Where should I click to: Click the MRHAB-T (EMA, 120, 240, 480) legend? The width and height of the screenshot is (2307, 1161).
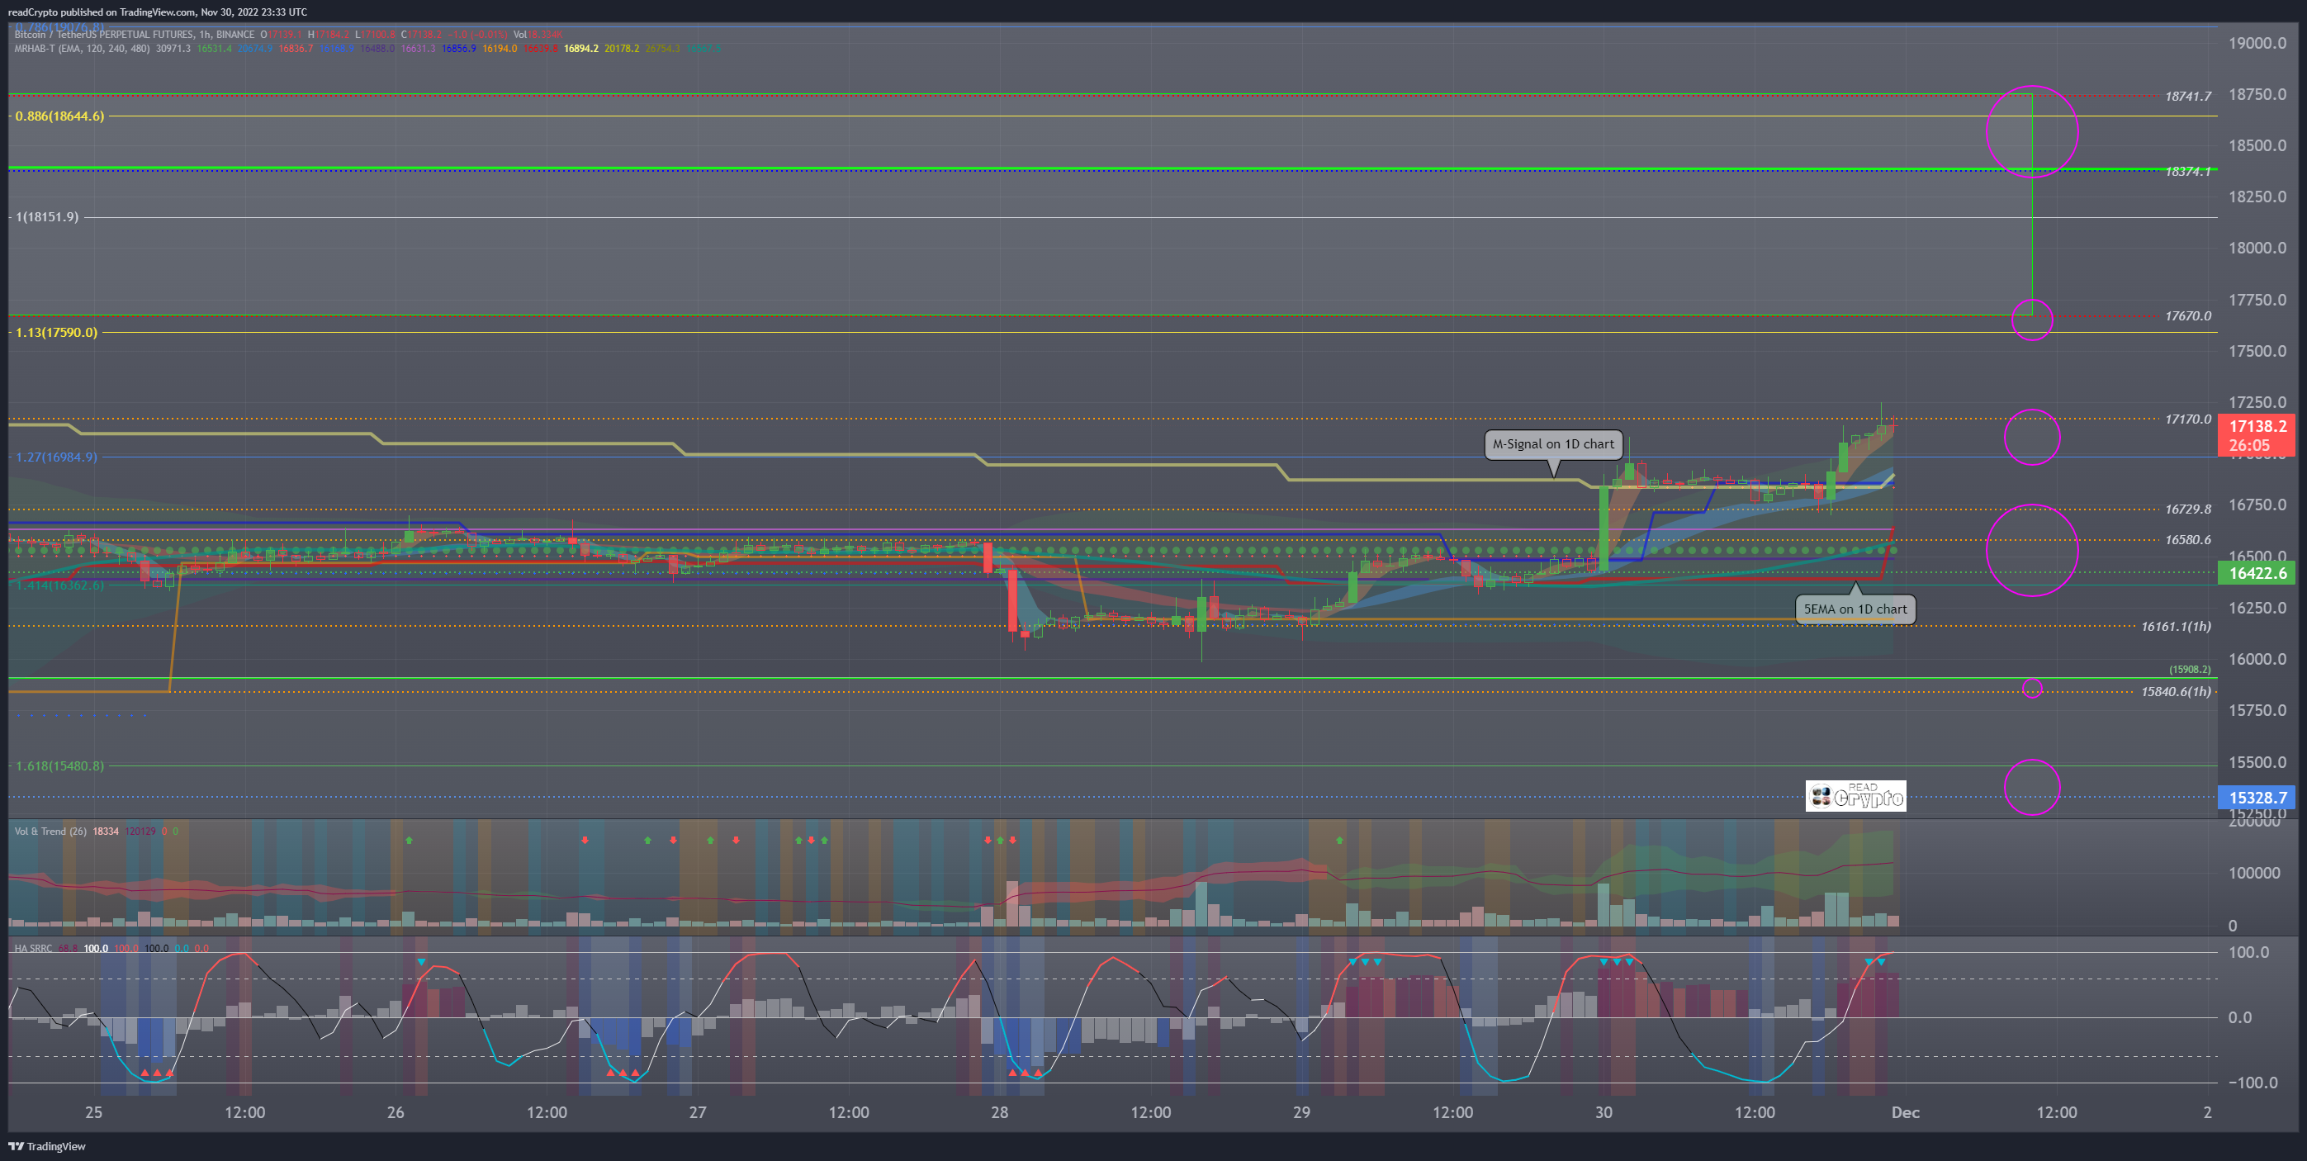(x=83, y=49)
